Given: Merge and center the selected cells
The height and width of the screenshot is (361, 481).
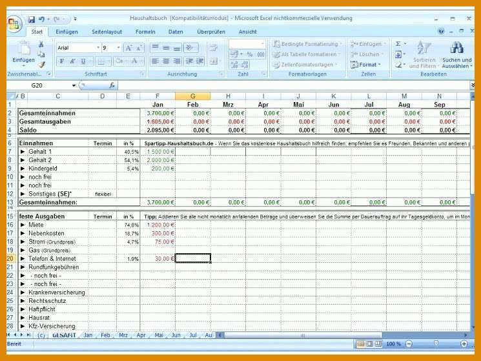Looking at the screenshot, I should tap(214, 61).
